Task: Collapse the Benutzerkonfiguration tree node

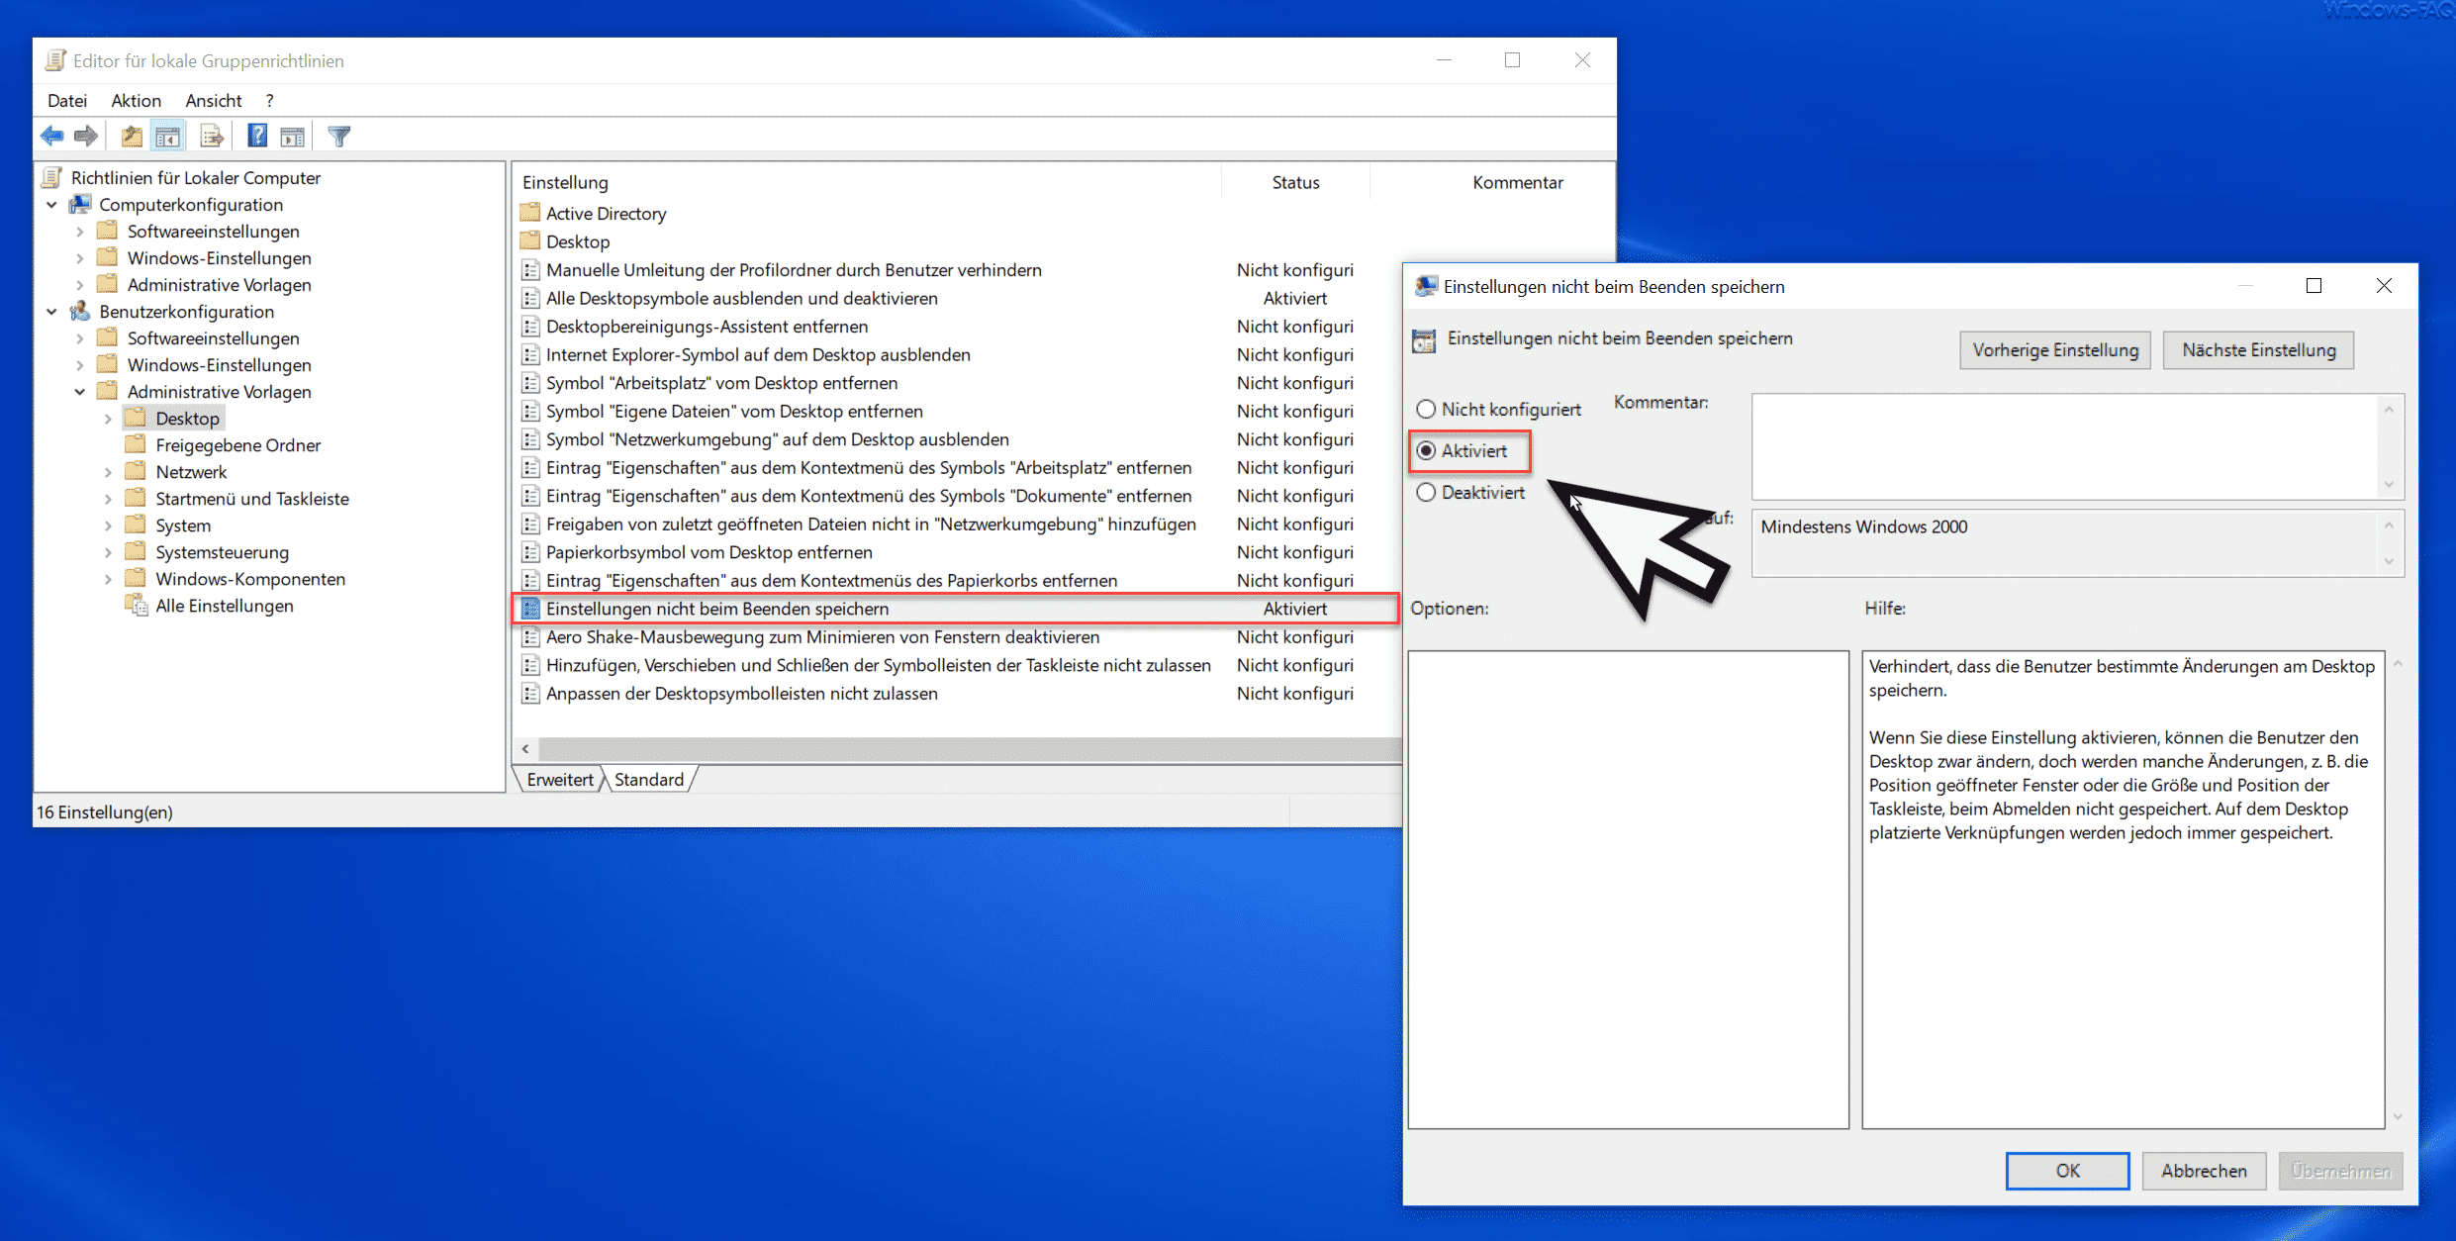Action: point(51,312)
